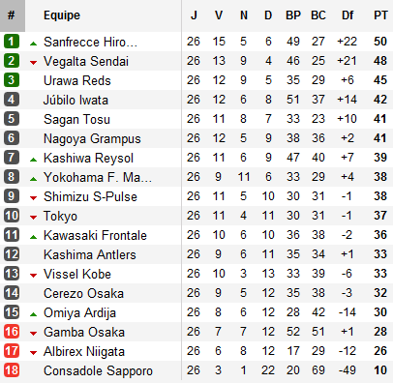Image resolution: width=393 pixels, height=383 pixels.
Task: Sort table by the Df column header
Action: pyautogui.click(x=348, y=15)
